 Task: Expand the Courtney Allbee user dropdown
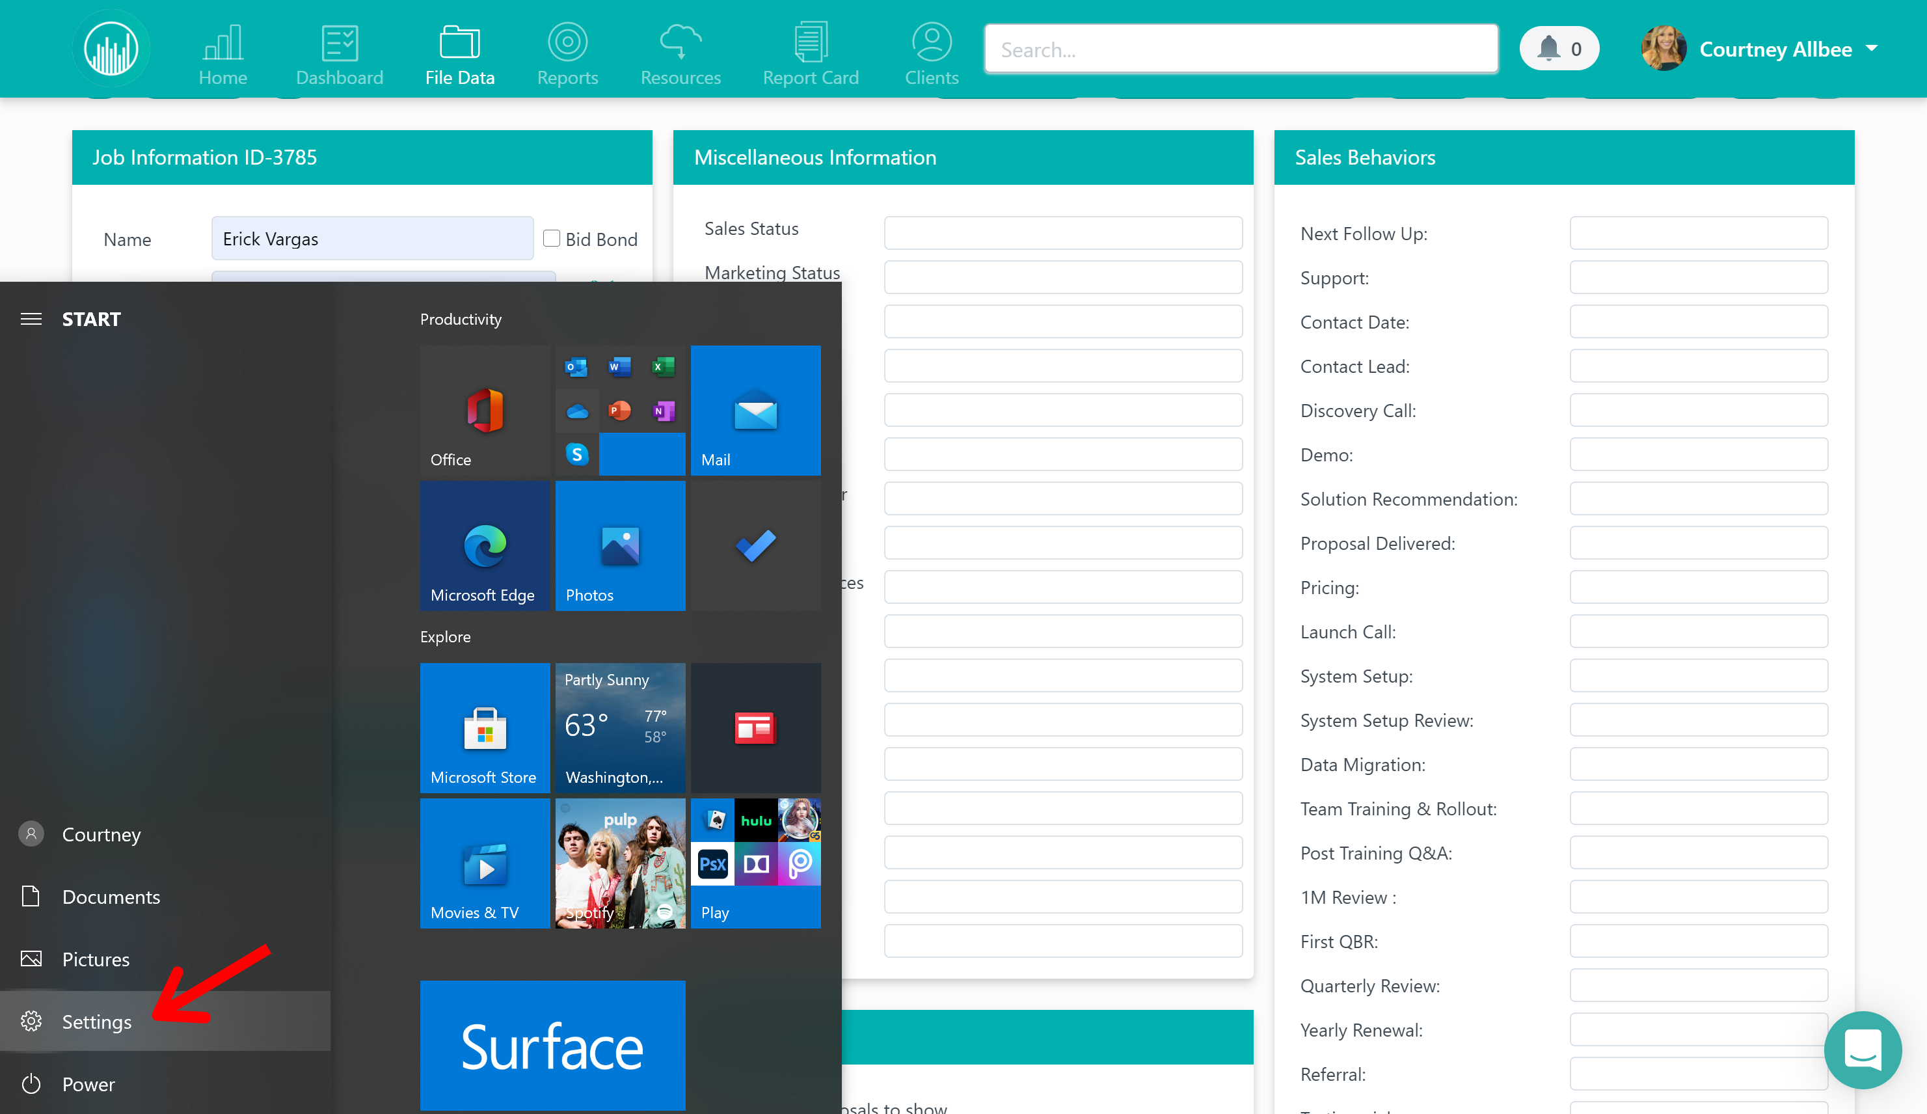1871,48
